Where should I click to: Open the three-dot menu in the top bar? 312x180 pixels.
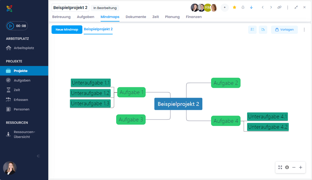tap(288, 7)
